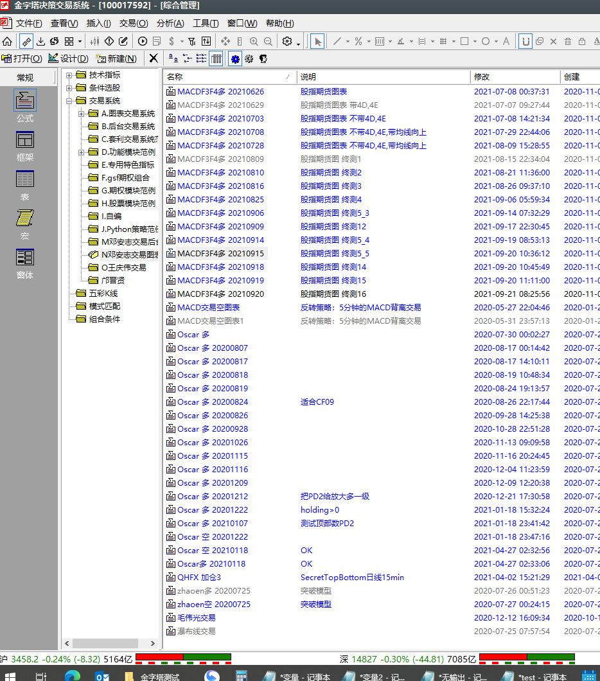Click the download data icon
600x681 pixels.
click(40, 41)
